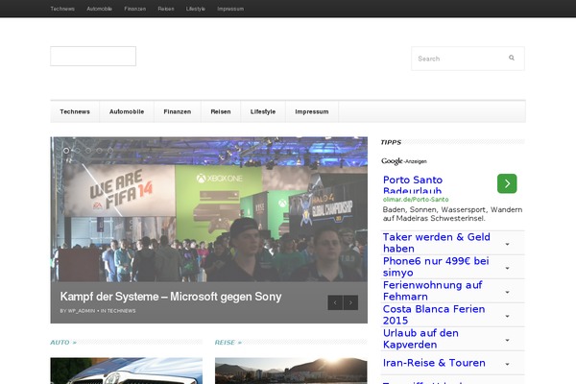Open the TECHNEWS category link in slider caption
This screenshot has height=384, width=576.
point(121,311)
